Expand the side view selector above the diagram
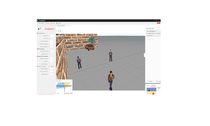The width and height of the screenshot is (210, 126). pos(61,81)
